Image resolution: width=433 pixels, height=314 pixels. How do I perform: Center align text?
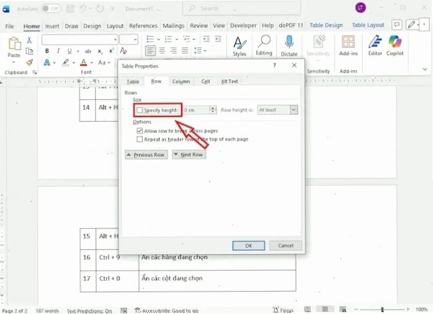point(162,50)
